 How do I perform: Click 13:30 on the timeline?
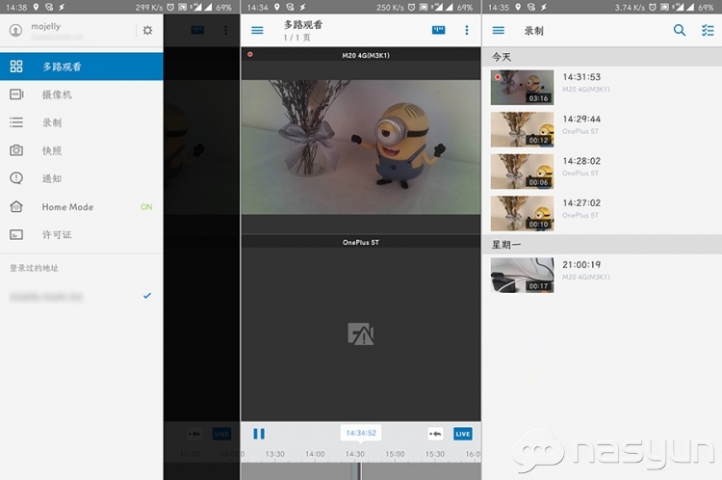coord(275,454)
